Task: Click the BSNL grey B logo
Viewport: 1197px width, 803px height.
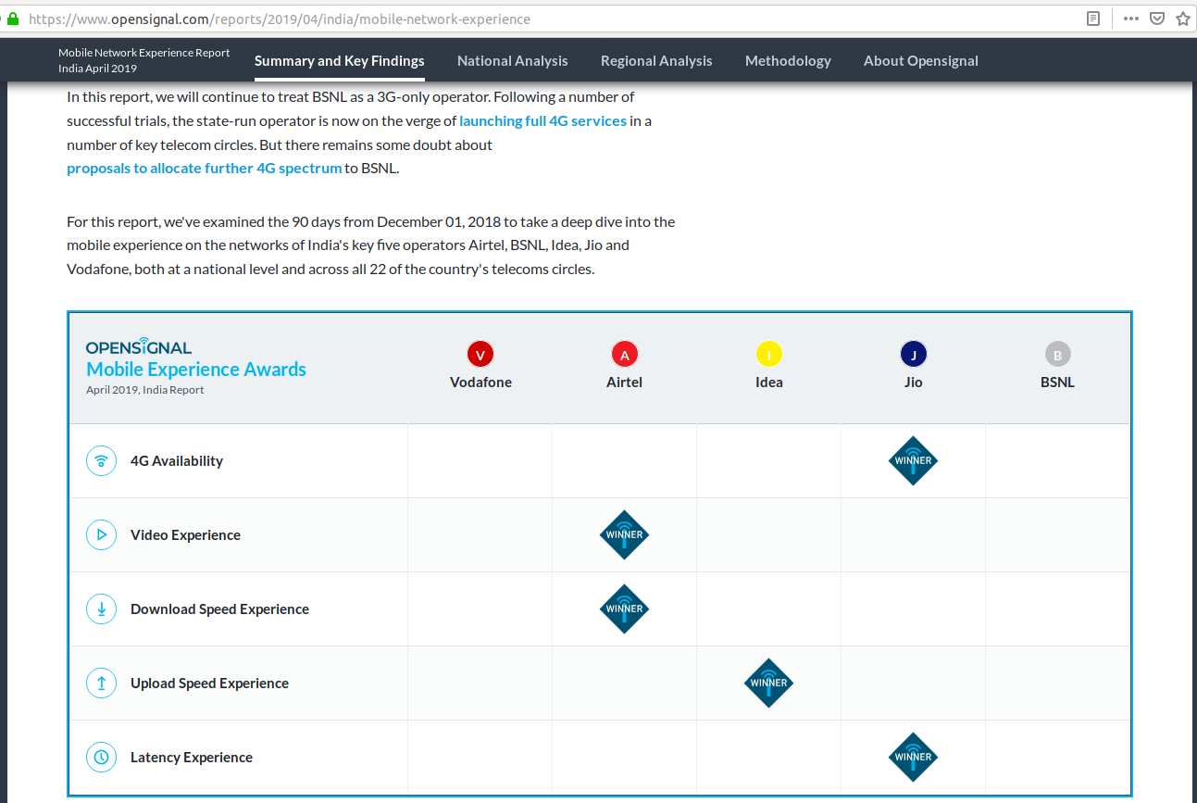Action: tap(1057, 354)
